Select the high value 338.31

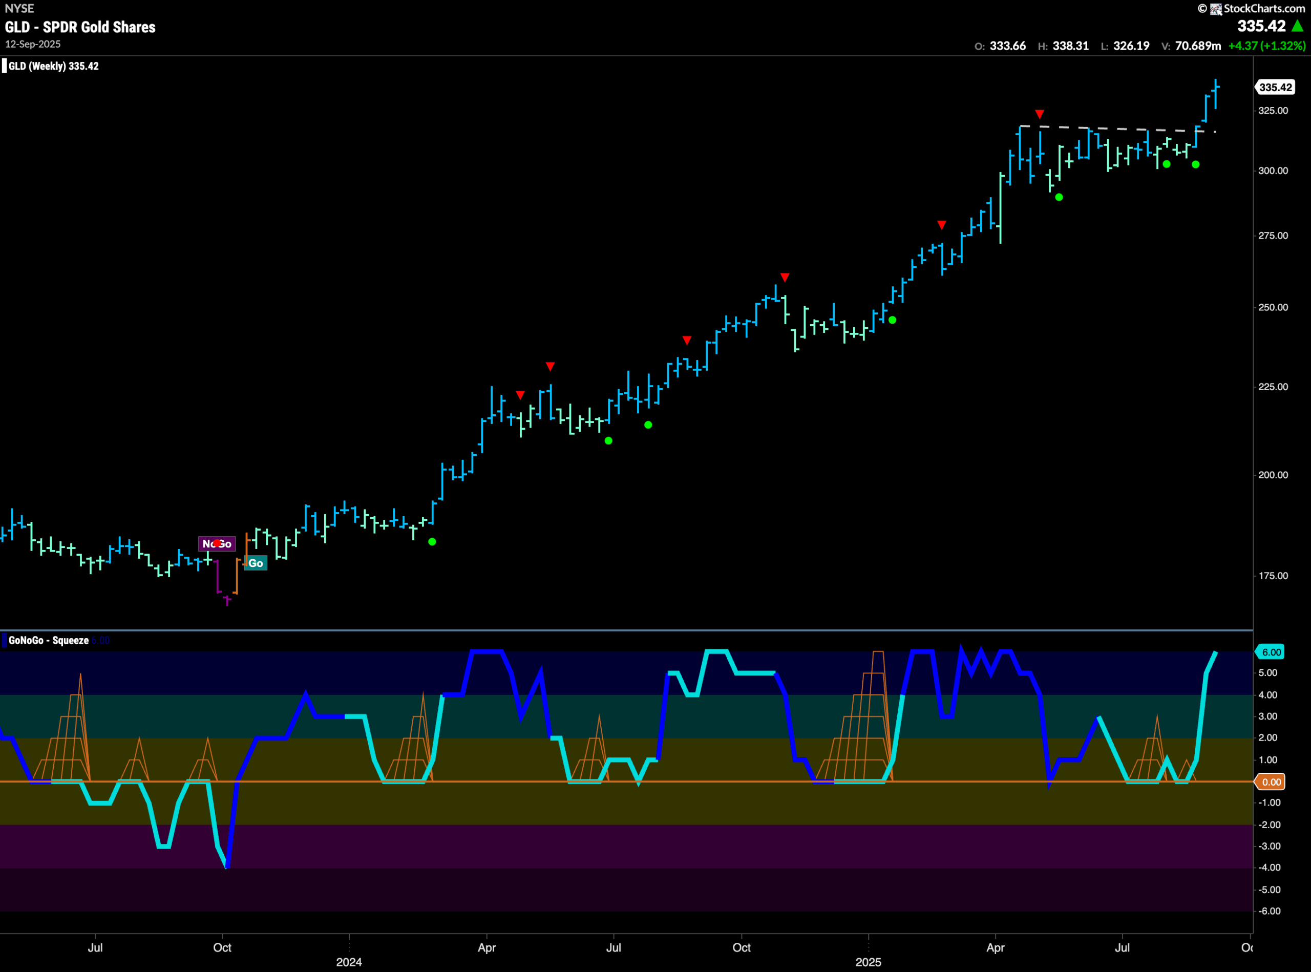pos(1071,46)
